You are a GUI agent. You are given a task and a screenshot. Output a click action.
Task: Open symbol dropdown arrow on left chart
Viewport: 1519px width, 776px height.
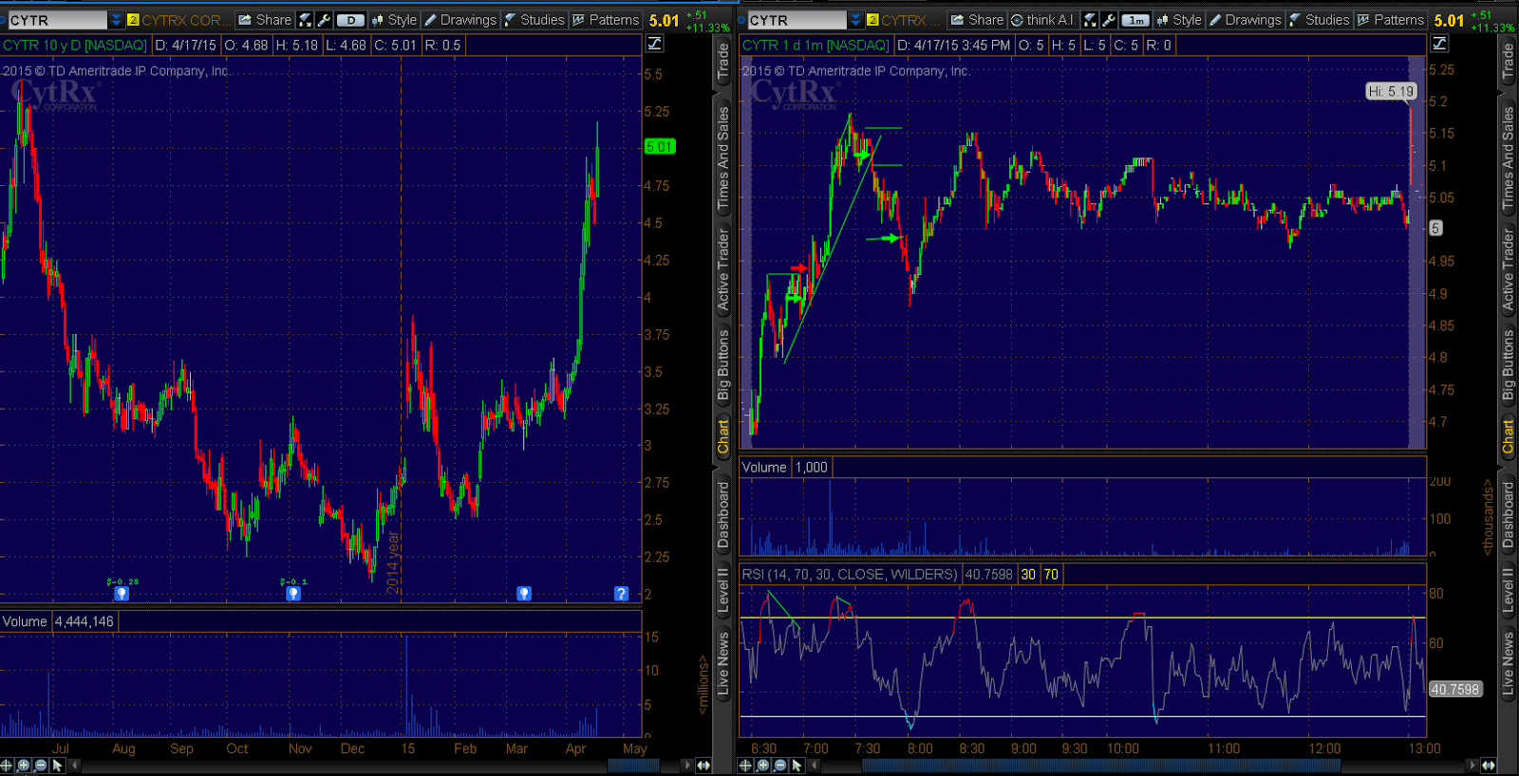pos(116,20)
